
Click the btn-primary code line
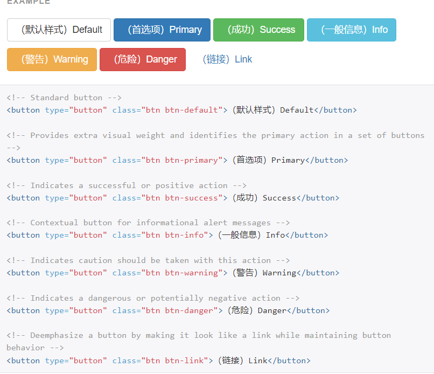click(177, 161)
